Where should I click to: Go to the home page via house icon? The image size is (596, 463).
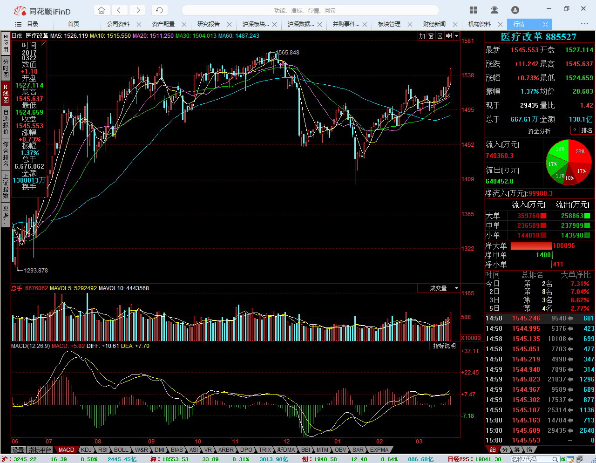point(102,10)
